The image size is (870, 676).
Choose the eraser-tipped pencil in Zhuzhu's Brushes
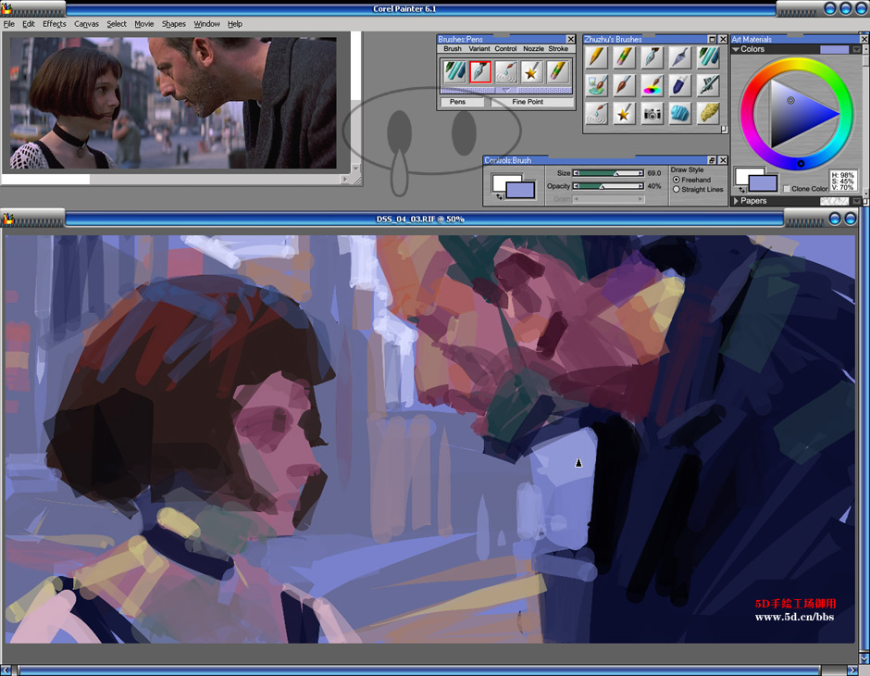pos(625,57)
